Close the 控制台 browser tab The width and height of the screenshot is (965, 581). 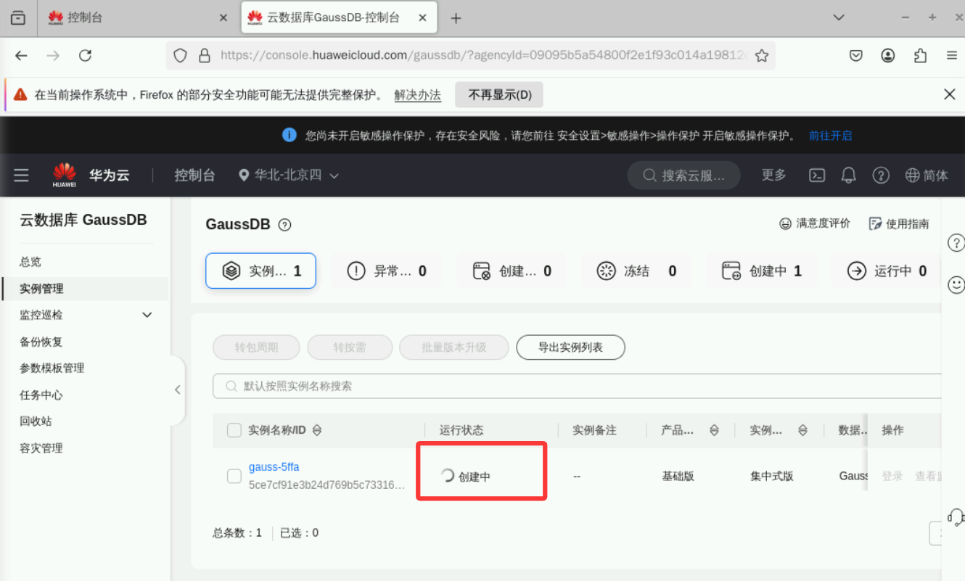click(x=223, y=18)
